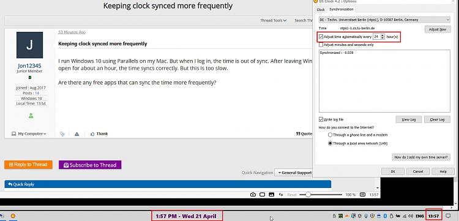Click the zoom slider handle in viewer
This screenshot has width=459, height=221.
click(308, 194)
